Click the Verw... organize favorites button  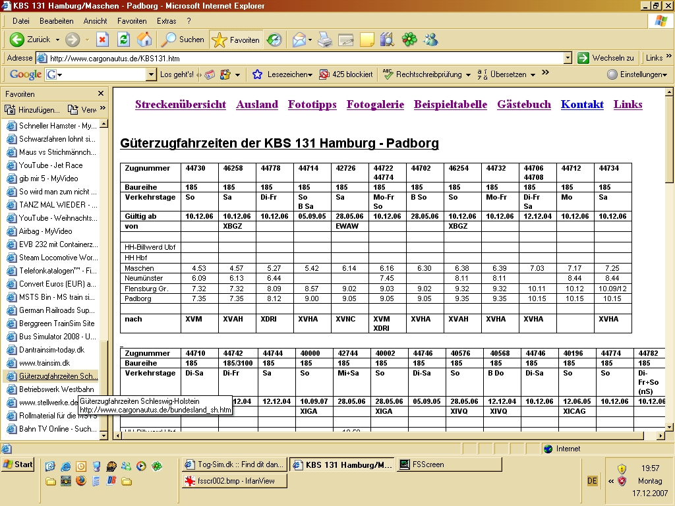[x=82, y=110]
